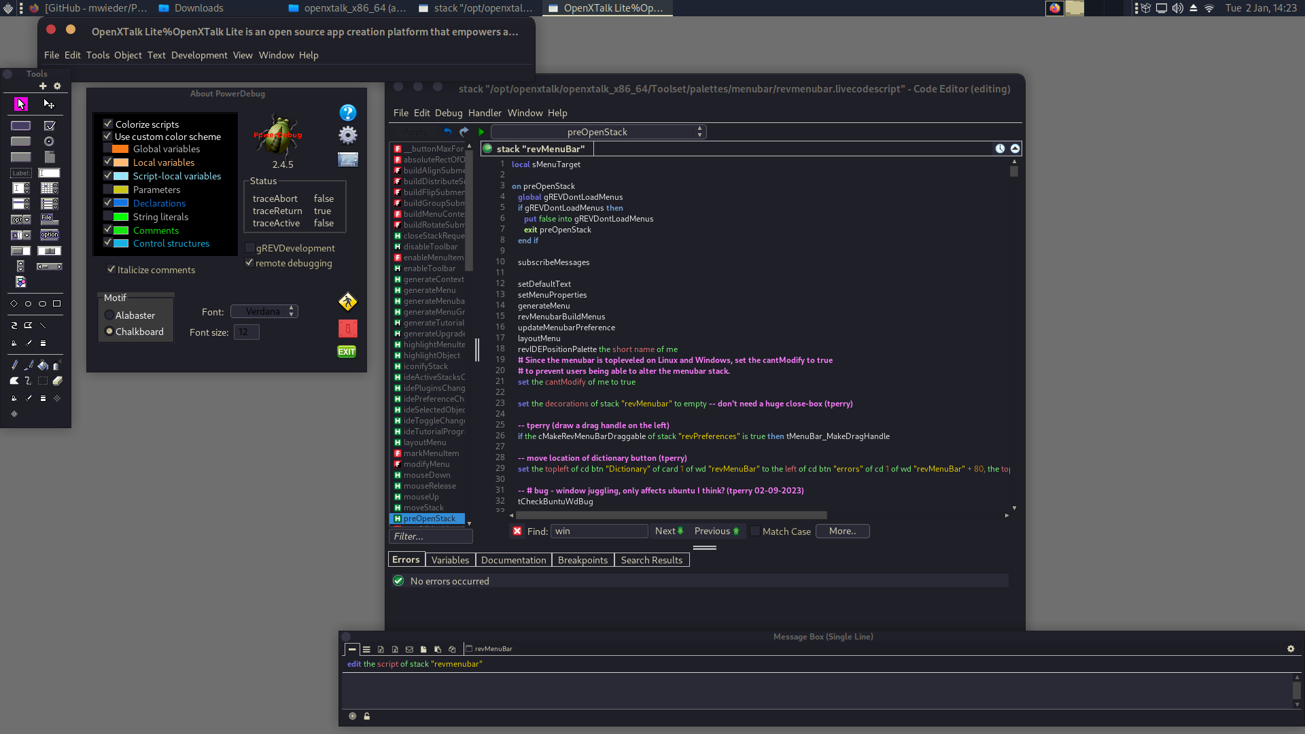
Task: Select the pencil paint tool in Tools palette
Action: coord(14,365)
